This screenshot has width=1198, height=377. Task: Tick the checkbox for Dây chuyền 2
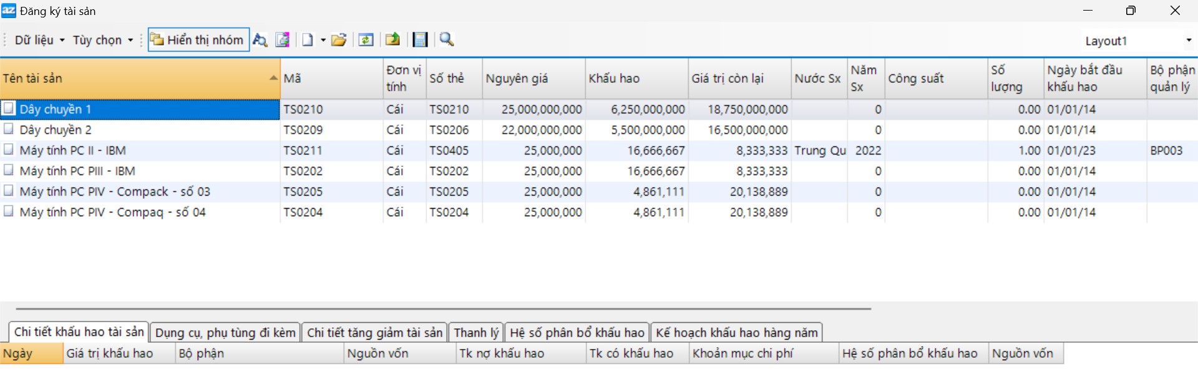(x=9, y=129)
